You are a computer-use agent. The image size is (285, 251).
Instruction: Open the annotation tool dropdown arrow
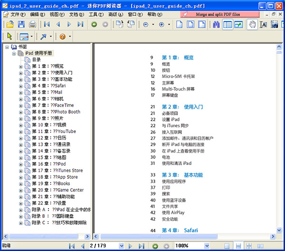click(32, 37)
